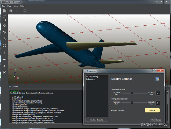Click the Close file X icon
This screenshot has width=171, height=129.
click(x=17, y=11)
